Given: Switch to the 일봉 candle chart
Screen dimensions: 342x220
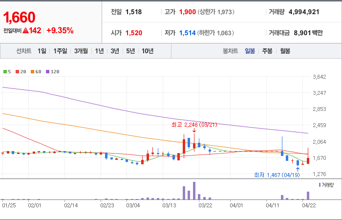Looking at the screenshot, I should [250, 51].
